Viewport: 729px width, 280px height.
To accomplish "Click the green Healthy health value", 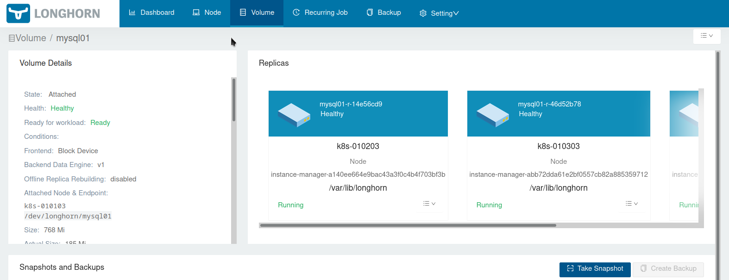I will click(62, 108).
